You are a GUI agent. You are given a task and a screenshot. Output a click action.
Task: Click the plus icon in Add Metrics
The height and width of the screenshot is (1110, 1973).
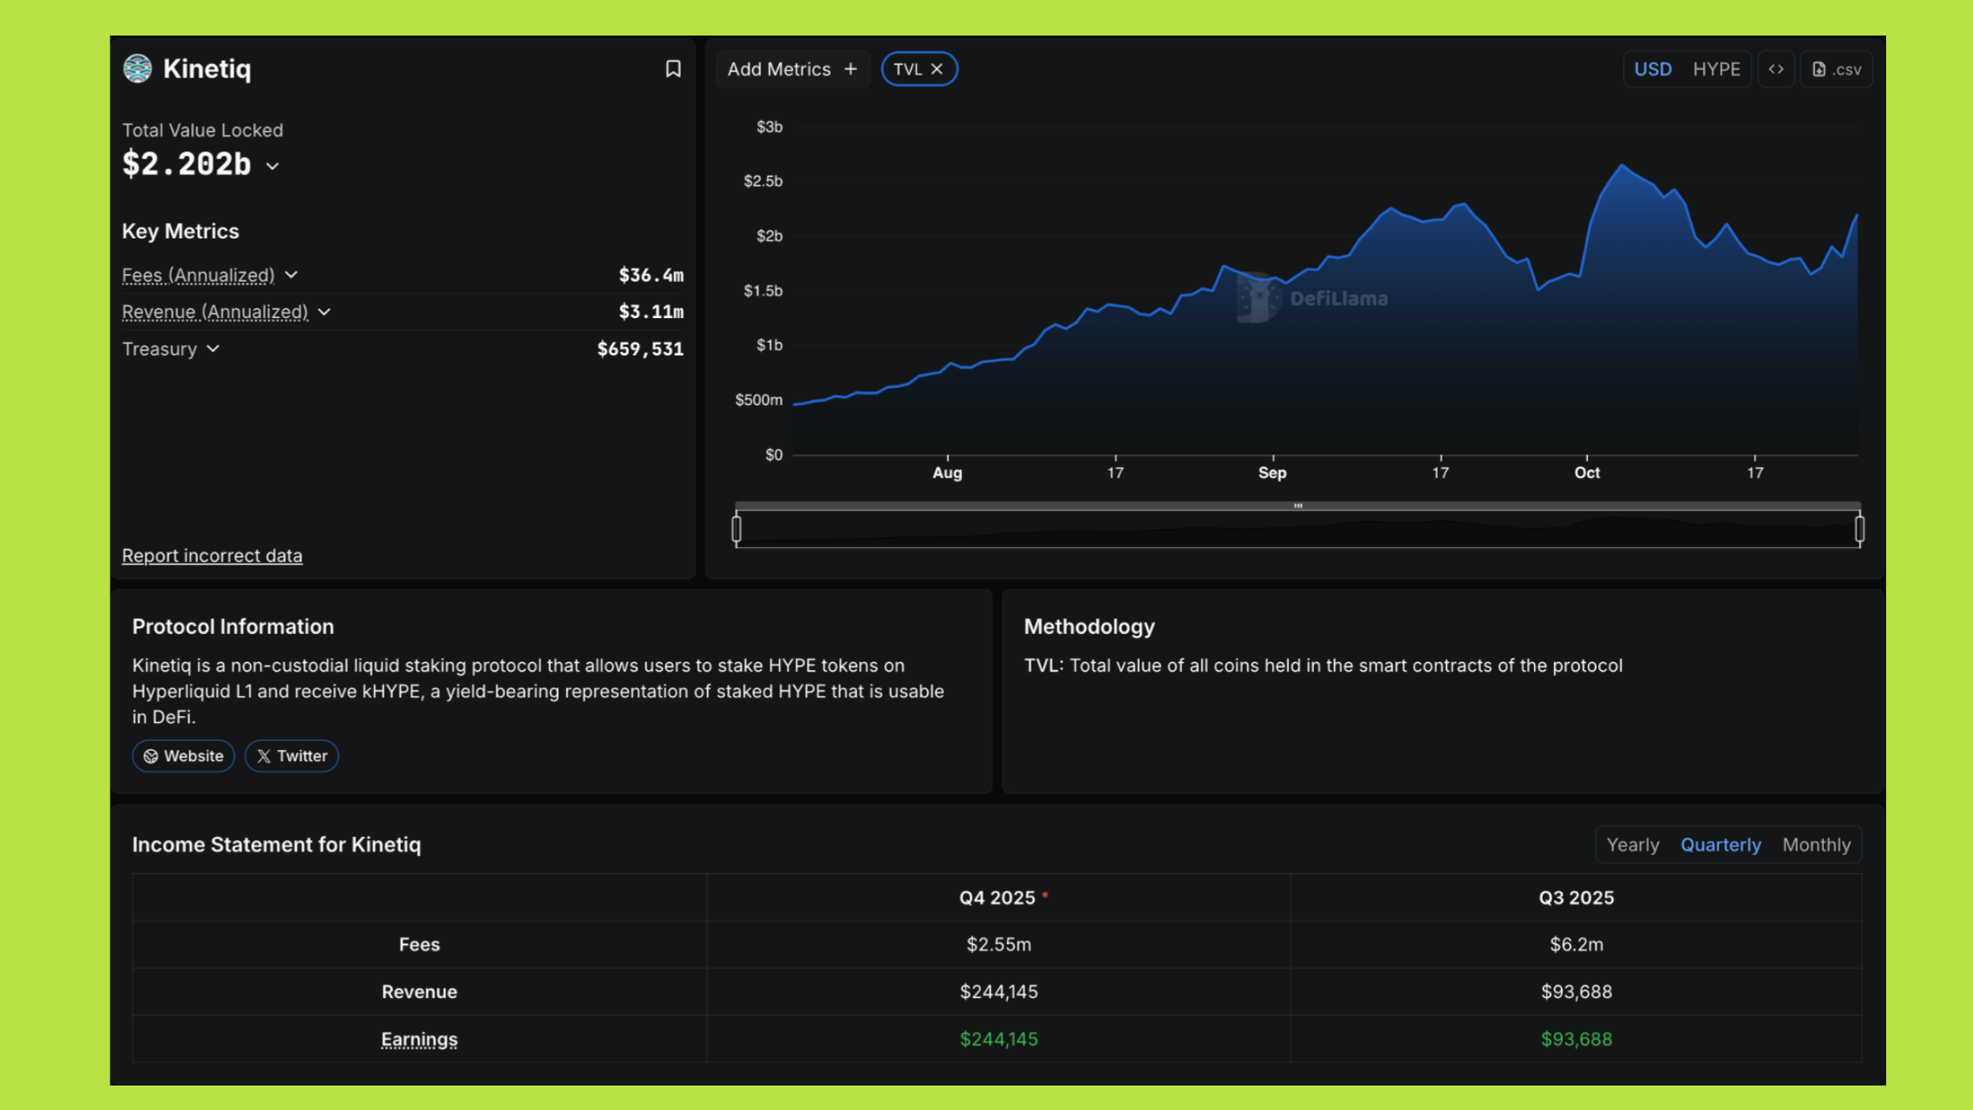coord(850,69)
